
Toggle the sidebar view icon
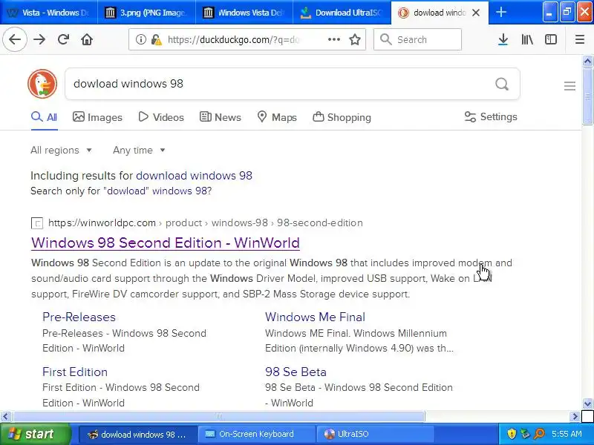[x=551, y=39]
